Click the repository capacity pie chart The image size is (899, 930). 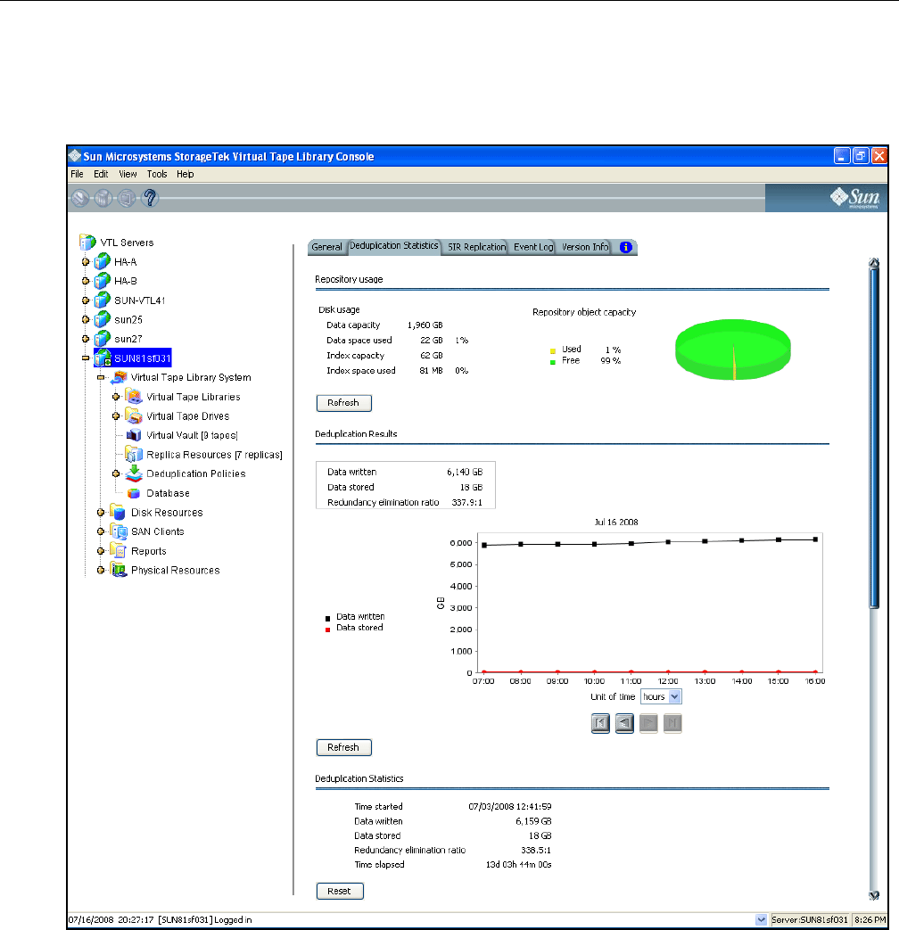[x=733, y=350]
